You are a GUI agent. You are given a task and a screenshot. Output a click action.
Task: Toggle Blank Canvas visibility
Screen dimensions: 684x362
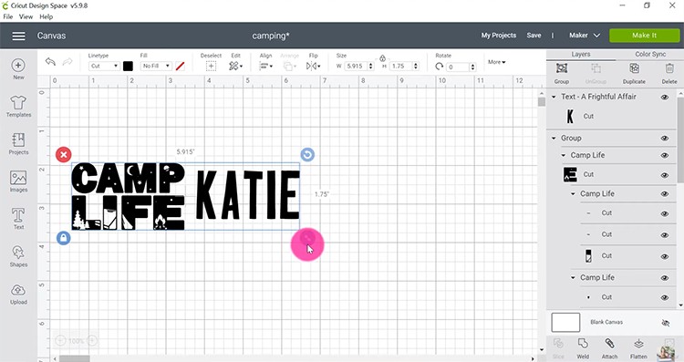[665, 323]
